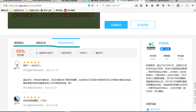The height and width of the screenshot is (112, 196).
Task: Select the 全部评价(867) radio button
Action: coord(37,53)
